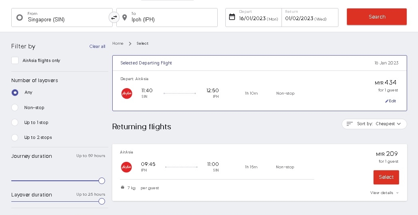Click the 1h 10m duration text
Image resolution: width=418 pixels, height=215 pixels.
point(251,93)
